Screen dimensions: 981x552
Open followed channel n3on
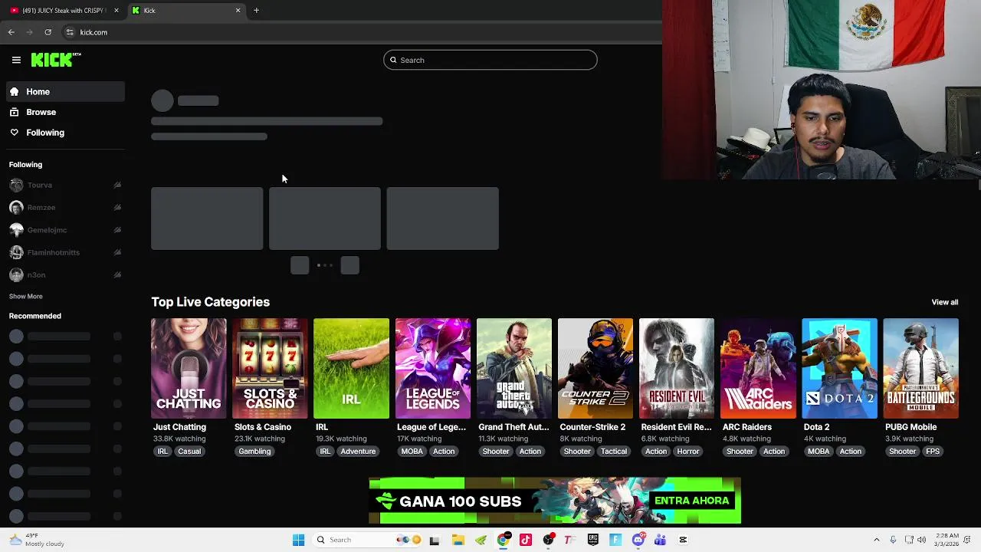click(65, 274)
